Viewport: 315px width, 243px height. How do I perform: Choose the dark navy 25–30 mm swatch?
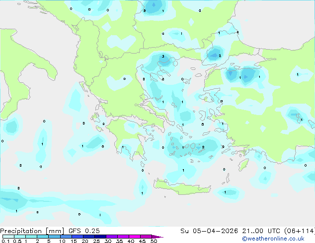pyautogui.click(x=100, y=237)
